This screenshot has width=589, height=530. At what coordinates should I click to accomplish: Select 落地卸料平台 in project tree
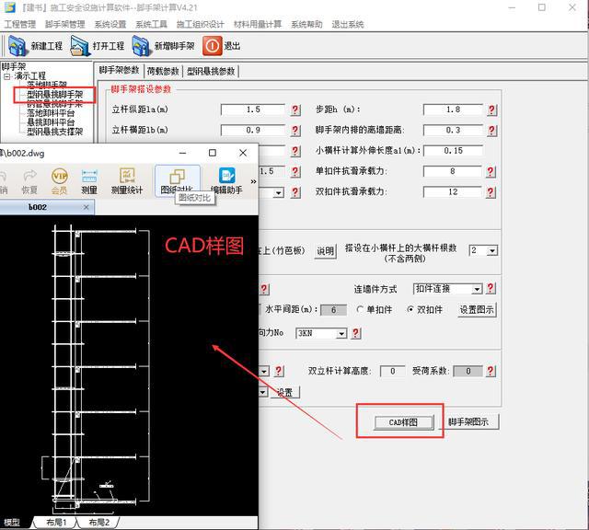[x=51, y=112]
